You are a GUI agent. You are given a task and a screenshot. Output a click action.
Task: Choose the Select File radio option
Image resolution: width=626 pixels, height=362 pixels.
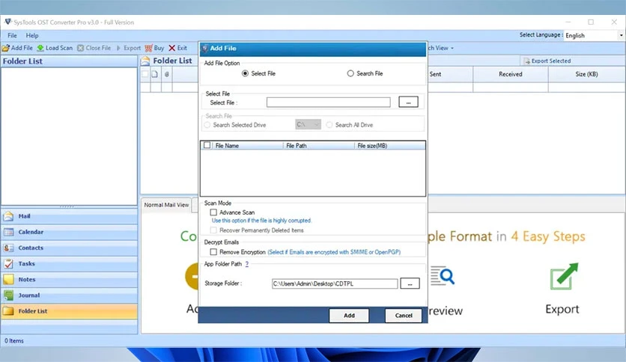tap(245, 73)
